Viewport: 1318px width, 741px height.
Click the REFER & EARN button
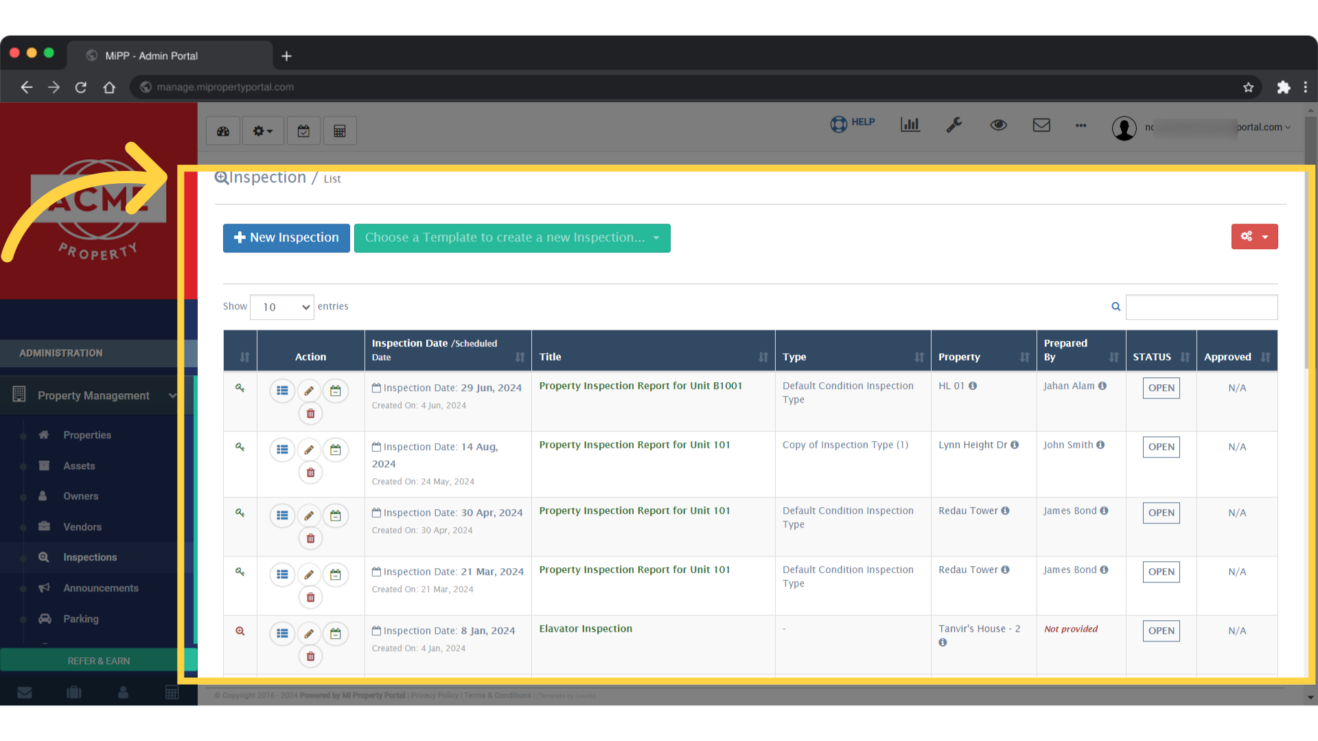[98, 661]
